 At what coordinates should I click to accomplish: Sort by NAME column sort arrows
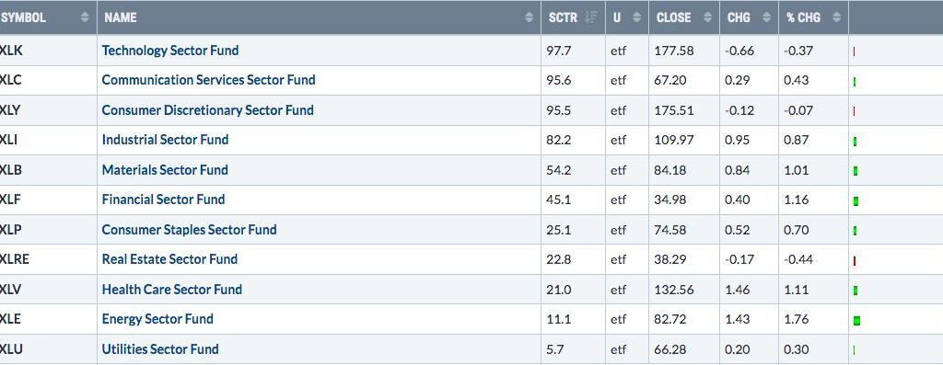point(529,17)
